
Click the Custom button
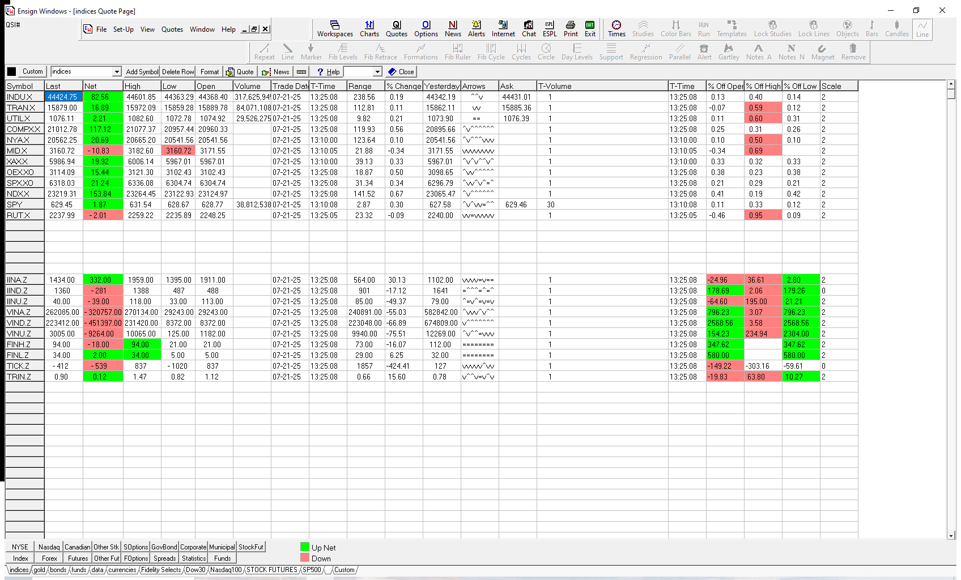pos(32,71)
